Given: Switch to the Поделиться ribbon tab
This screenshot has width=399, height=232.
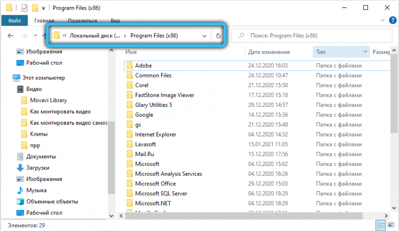Looking at the screenshot, I should pyautogui.click(x=82, y=20).
